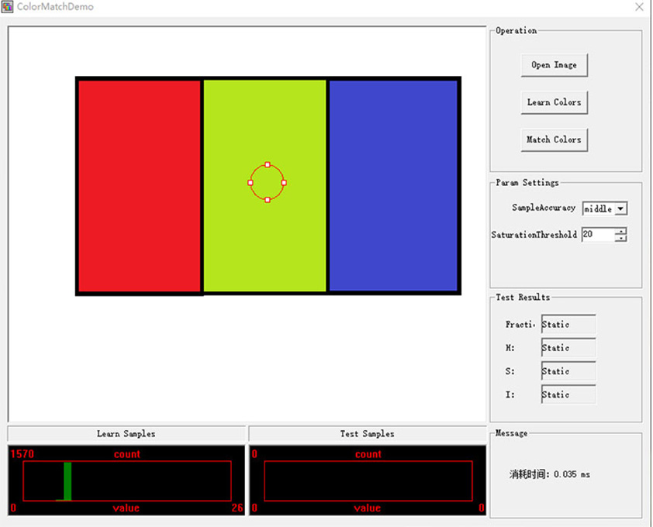The height and width of the screenshot is (527, 653).
Task: Focus the SaturationThreshold value field
Action: point(597,235)
